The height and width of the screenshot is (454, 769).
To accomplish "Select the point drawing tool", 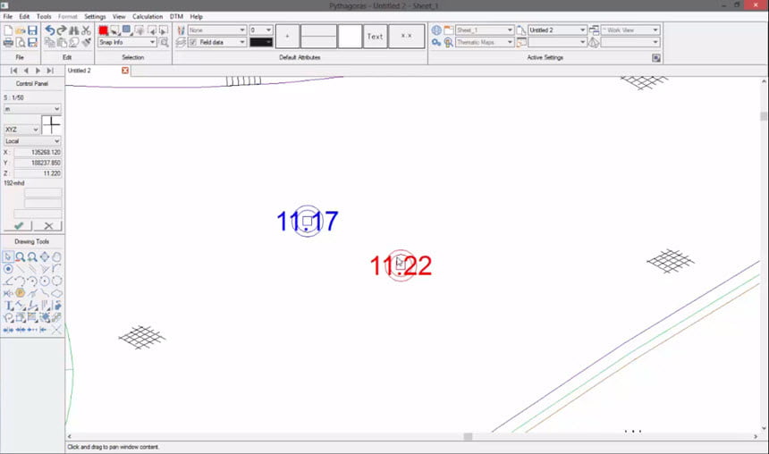I will 8,269.
